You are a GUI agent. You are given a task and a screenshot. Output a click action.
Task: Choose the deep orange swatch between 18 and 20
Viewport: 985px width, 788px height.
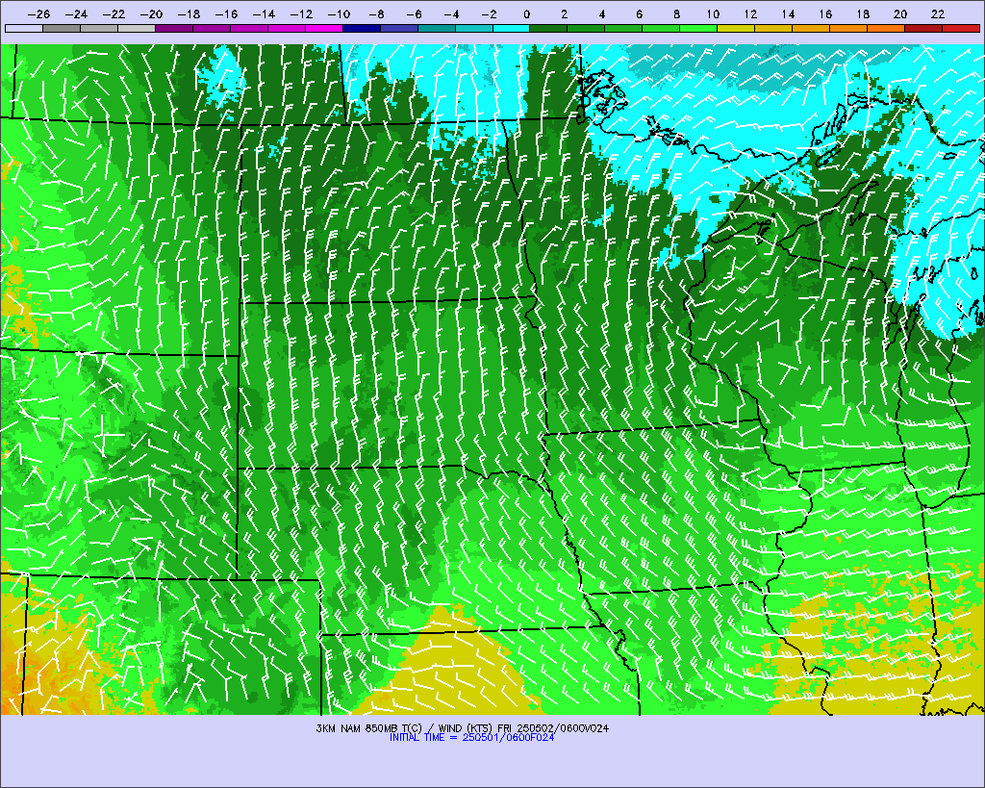(886, 28)
